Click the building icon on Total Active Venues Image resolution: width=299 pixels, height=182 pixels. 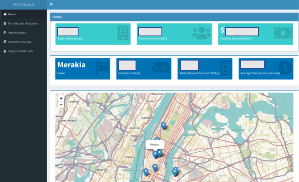point(122,33)
